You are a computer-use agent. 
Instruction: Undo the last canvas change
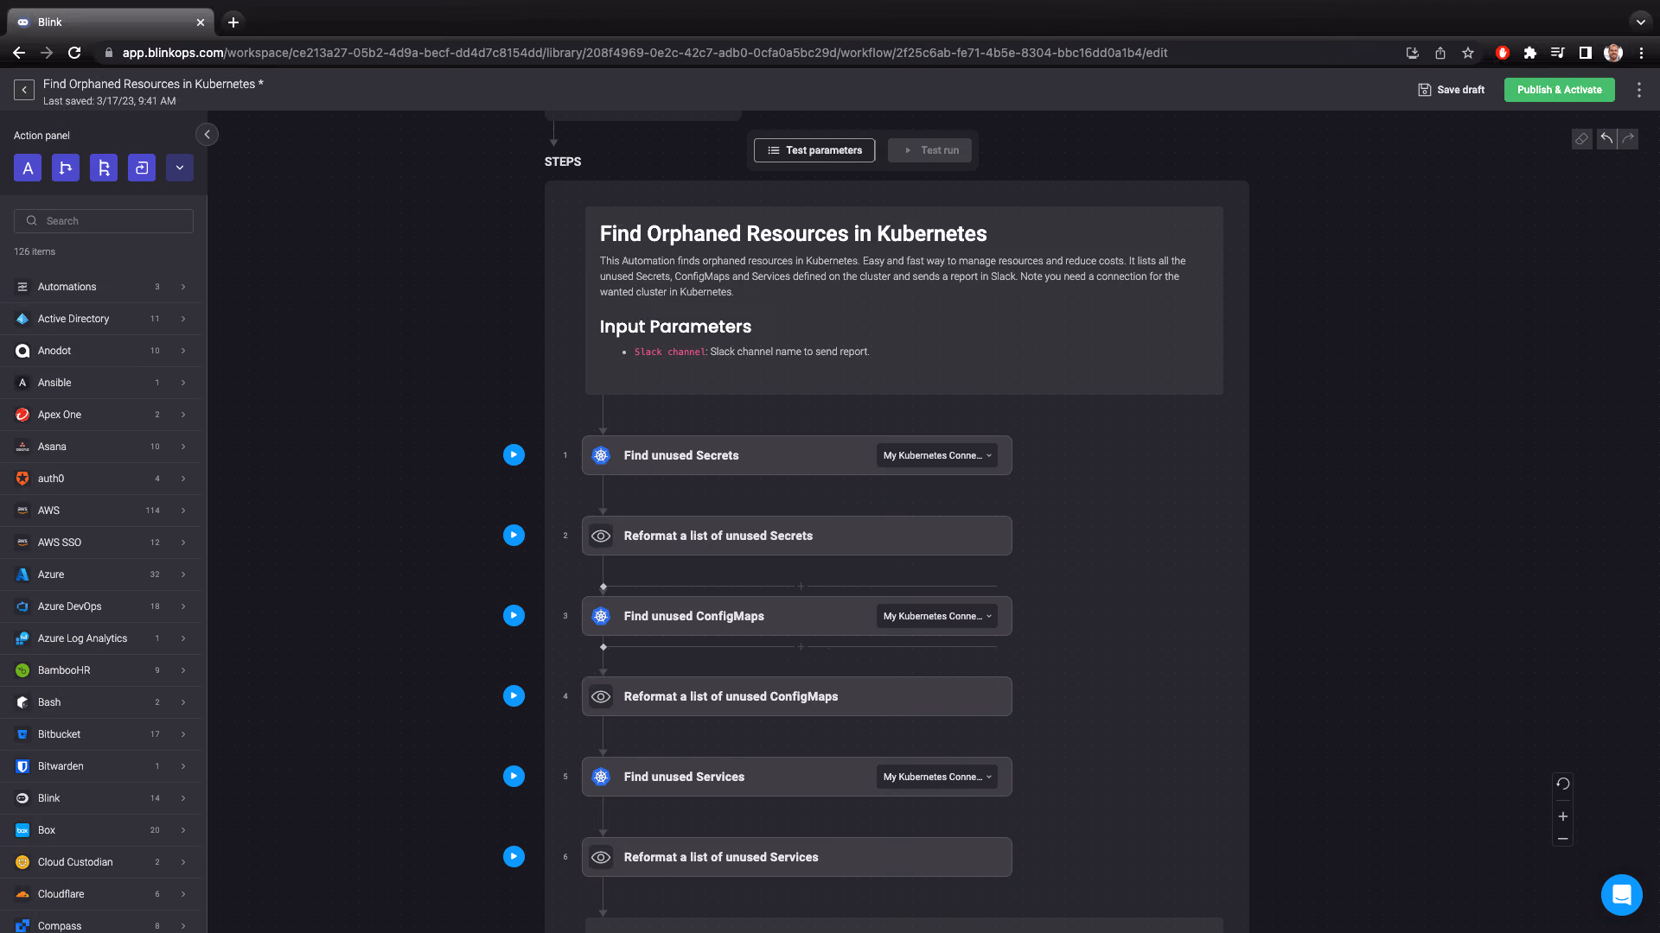click(1606, 138)
